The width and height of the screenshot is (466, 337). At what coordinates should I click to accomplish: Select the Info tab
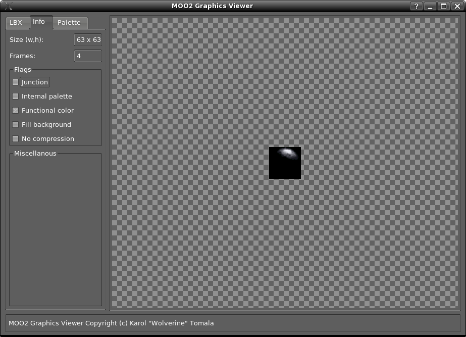(x=41, y=22)
